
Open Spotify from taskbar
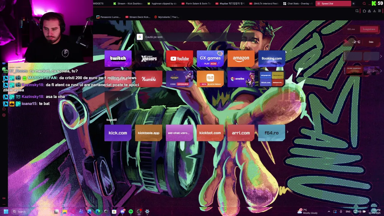(x=131, y=211)
